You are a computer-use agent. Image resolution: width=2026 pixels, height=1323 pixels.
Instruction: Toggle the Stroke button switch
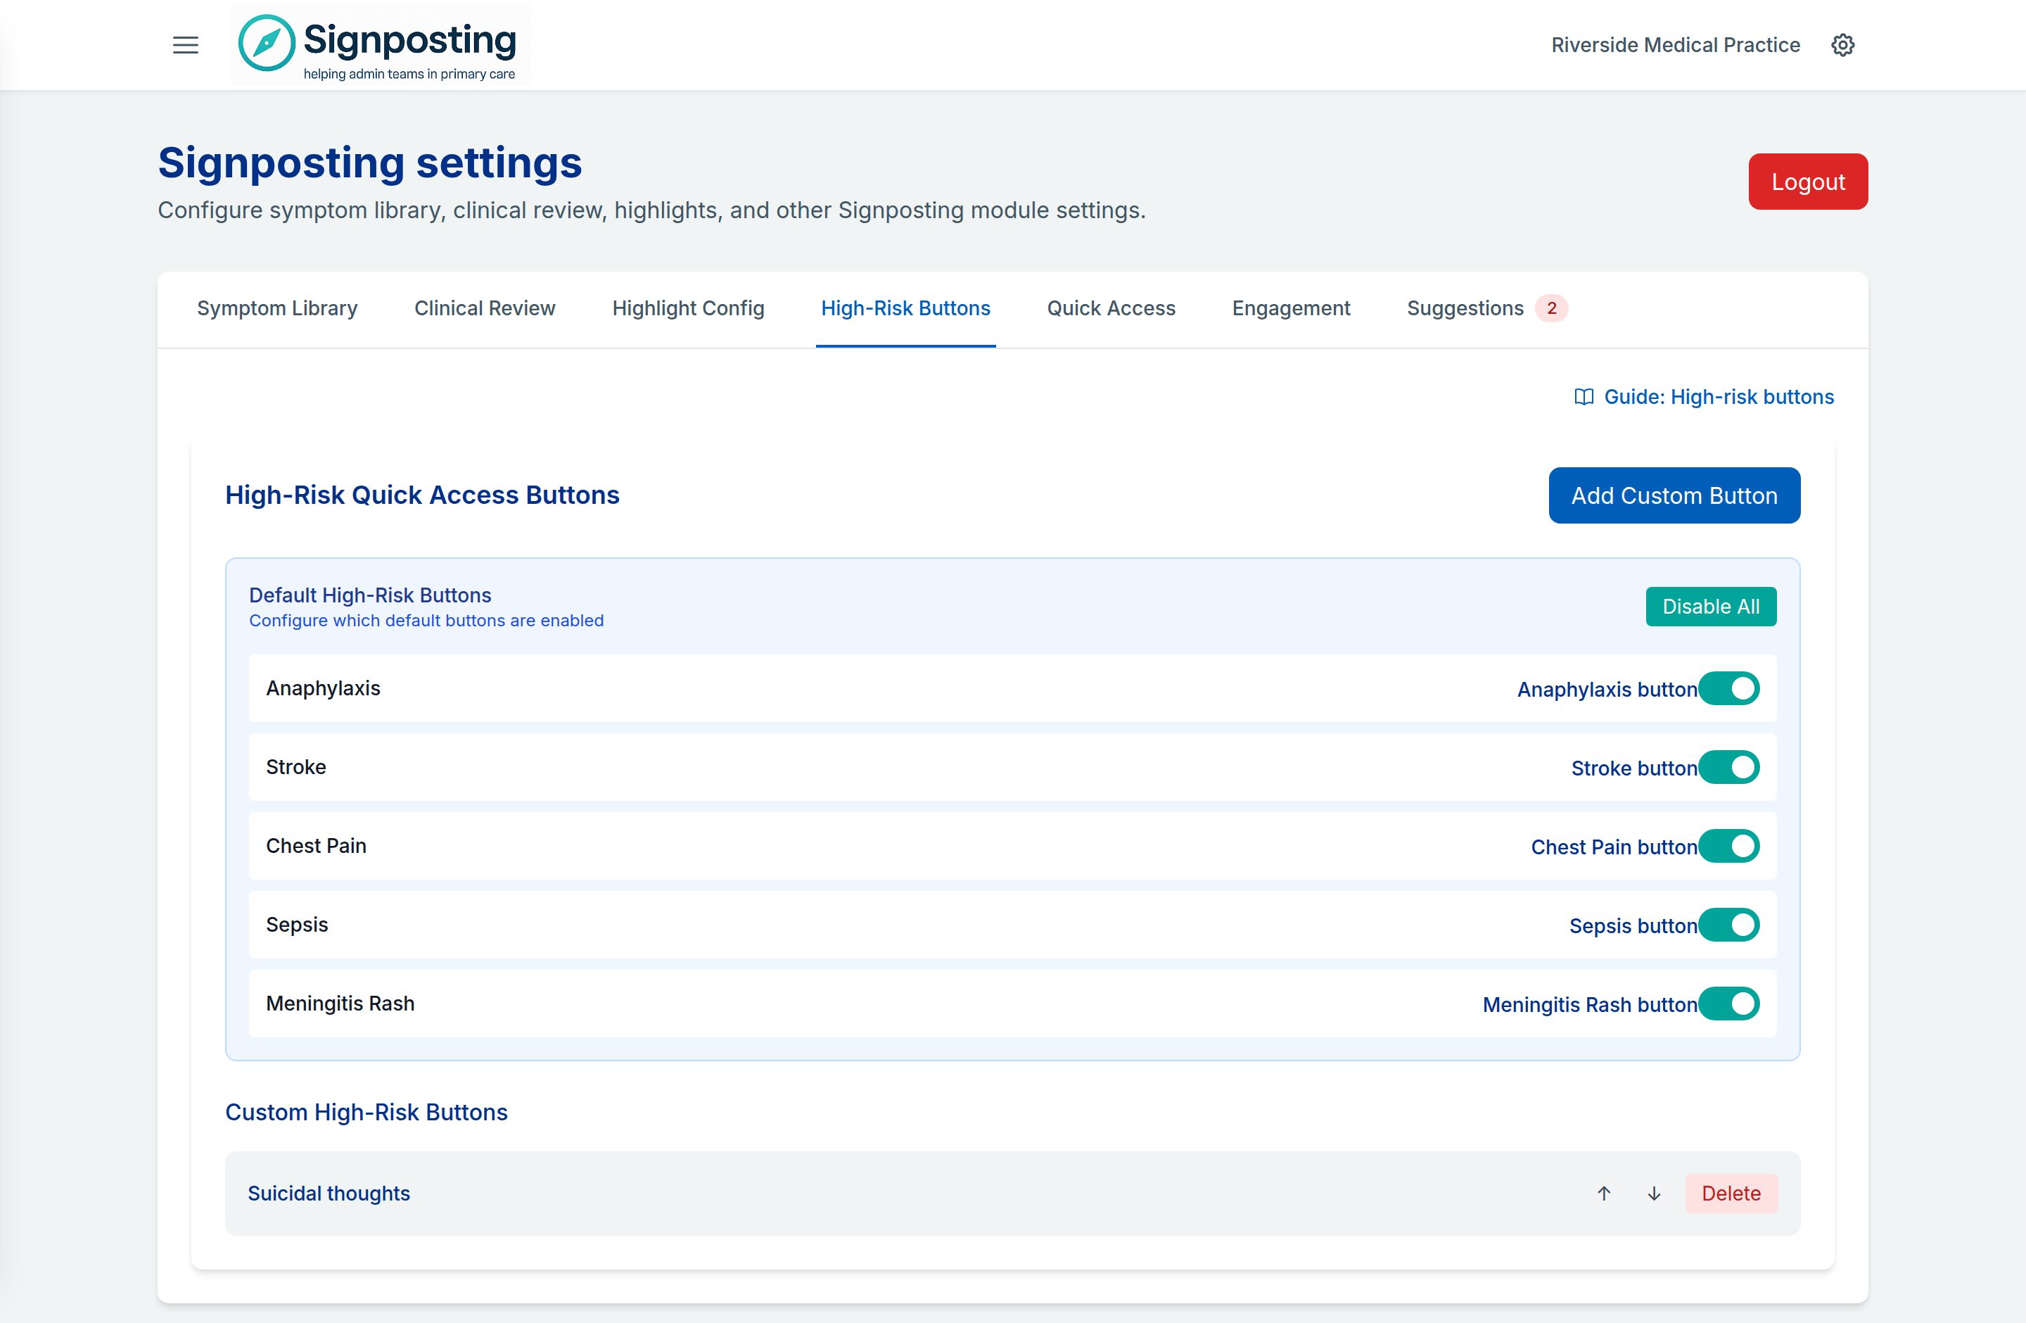[x=1729, y=767]
